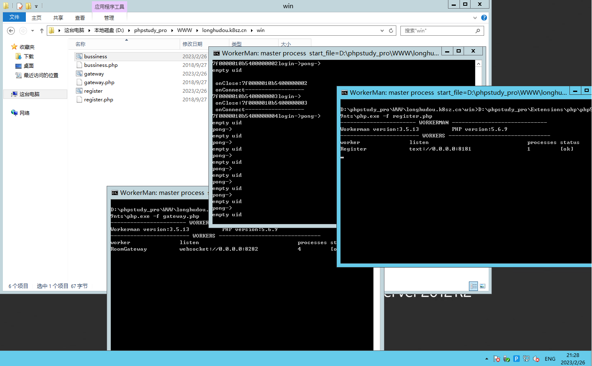Refresh the current folder view
This screenshot has width=592, height=366.
coord(391,31)
